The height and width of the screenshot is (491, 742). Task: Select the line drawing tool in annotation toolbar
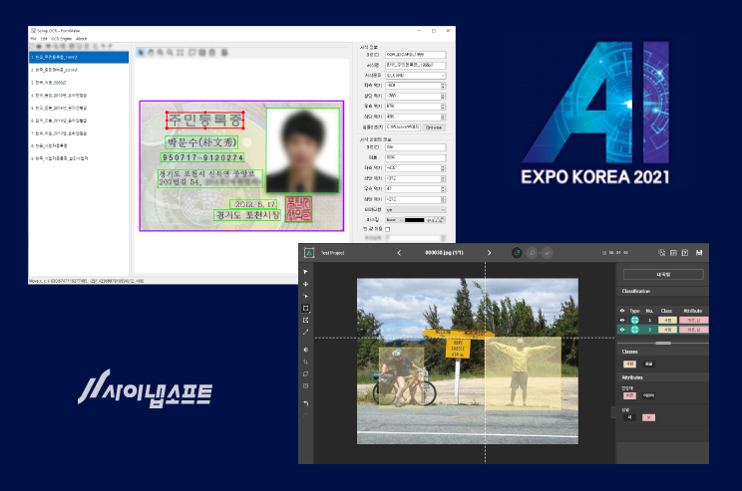pos(306,333)
